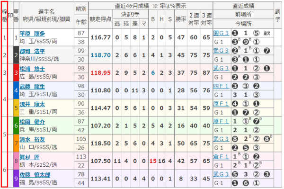
Task: Open racer 平原 康多 profile link
Action: click(32, 34)
